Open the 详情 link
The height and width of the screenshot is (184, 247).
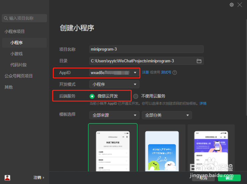click(x=203, y=104)
